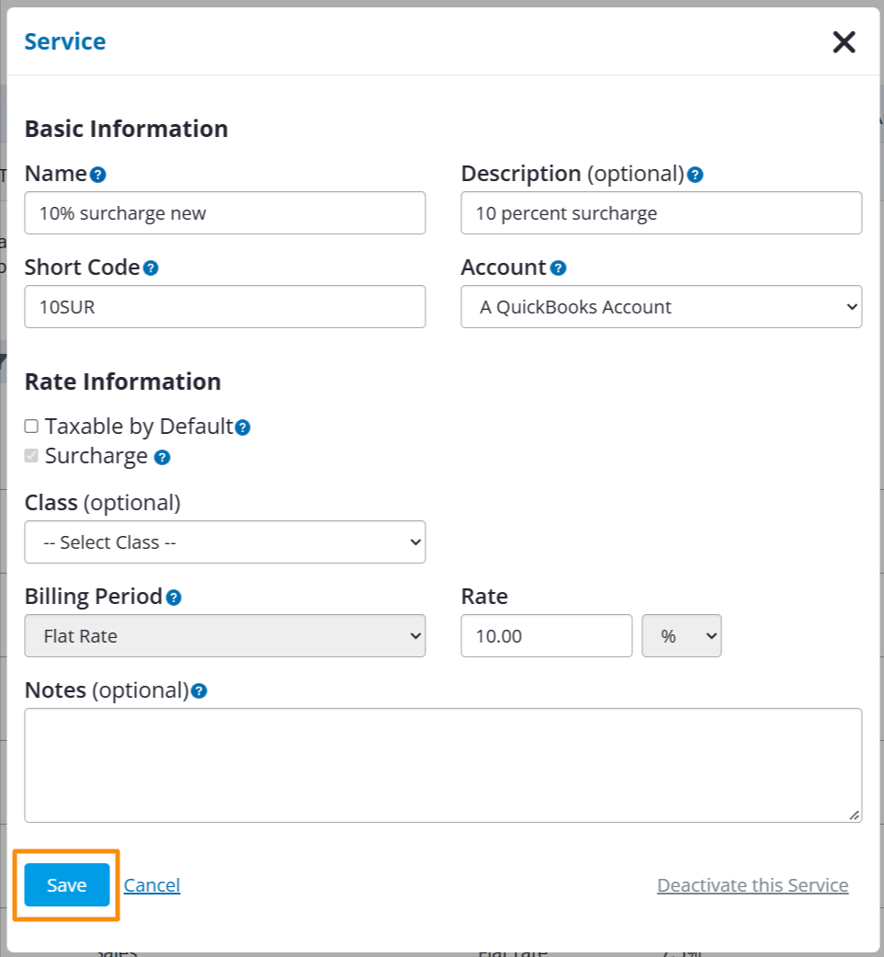The height and width of the screenshot is (957, 884).
Task: Open the Account dropdown
Action: tap(662, 306)
